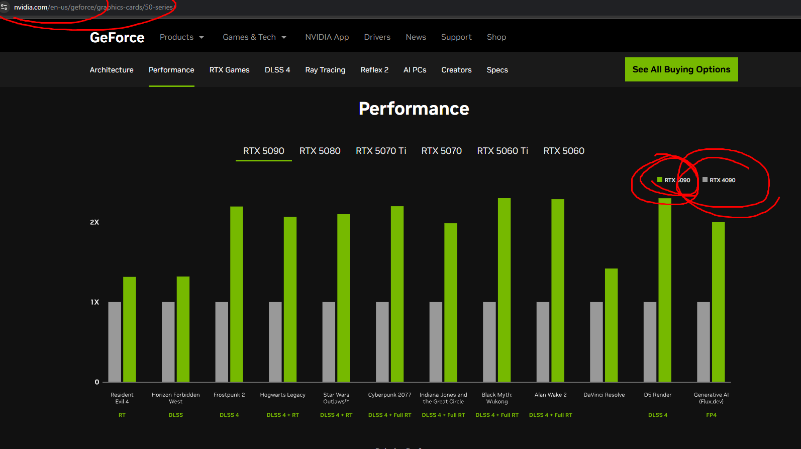Click the FP4 tag under Generative AI
801x449 pixels.
[x=712, y=415]
